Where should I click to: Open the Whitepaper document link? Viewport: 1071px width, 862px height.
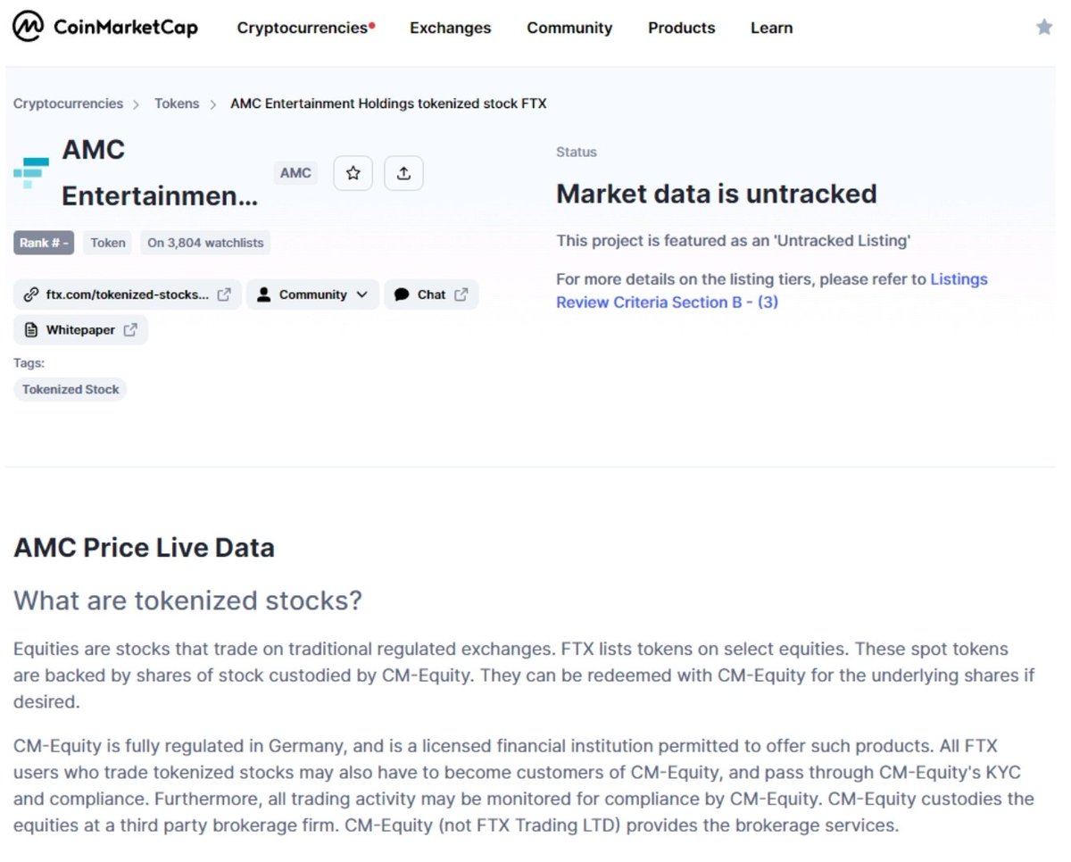81,330
